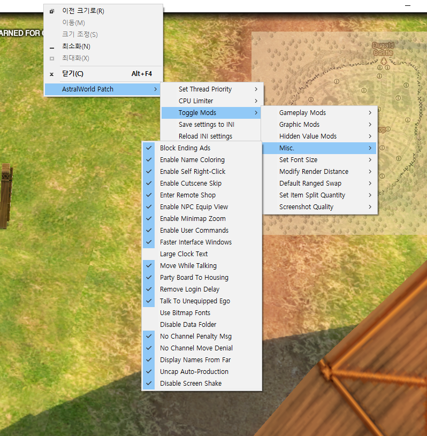The height and width of the screenshot is (436, 427).
Task: Toggle Faster Interface Windows
Action: point(202,242)
